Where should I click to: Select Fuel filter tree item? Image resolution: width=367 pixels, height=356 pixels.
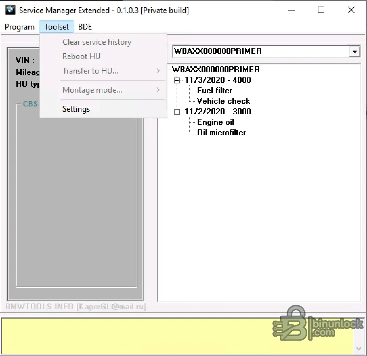214,91
